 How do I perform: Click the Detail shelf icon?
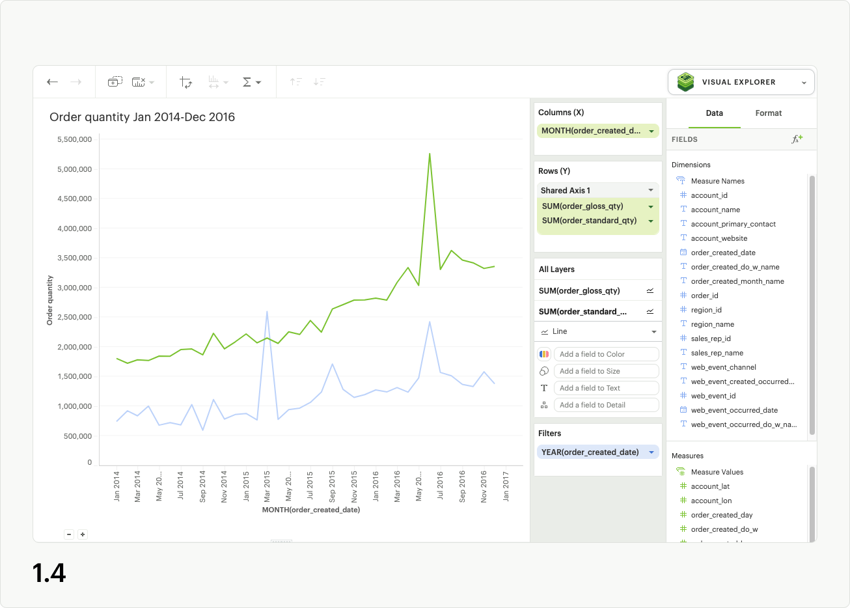[x=544, y=404]
